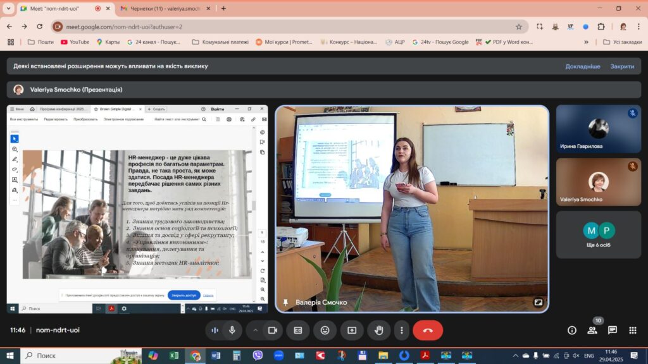Image resolution: width=648 pixels, height=364 pixels.
Task: Open chat with everyone panel
Action: tap(613, 330)
